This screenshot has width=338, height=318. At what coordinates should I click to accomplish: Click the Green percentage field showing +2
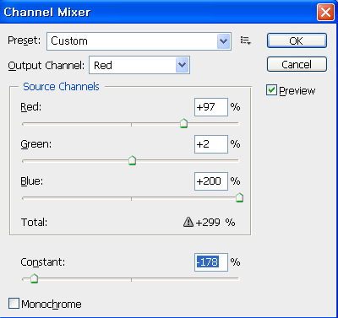pos(211,144)
